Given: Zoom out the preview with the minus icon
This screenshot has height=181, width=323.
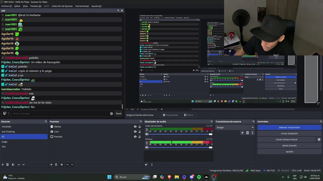Looking at the screenshot, I should pos(127,109).
